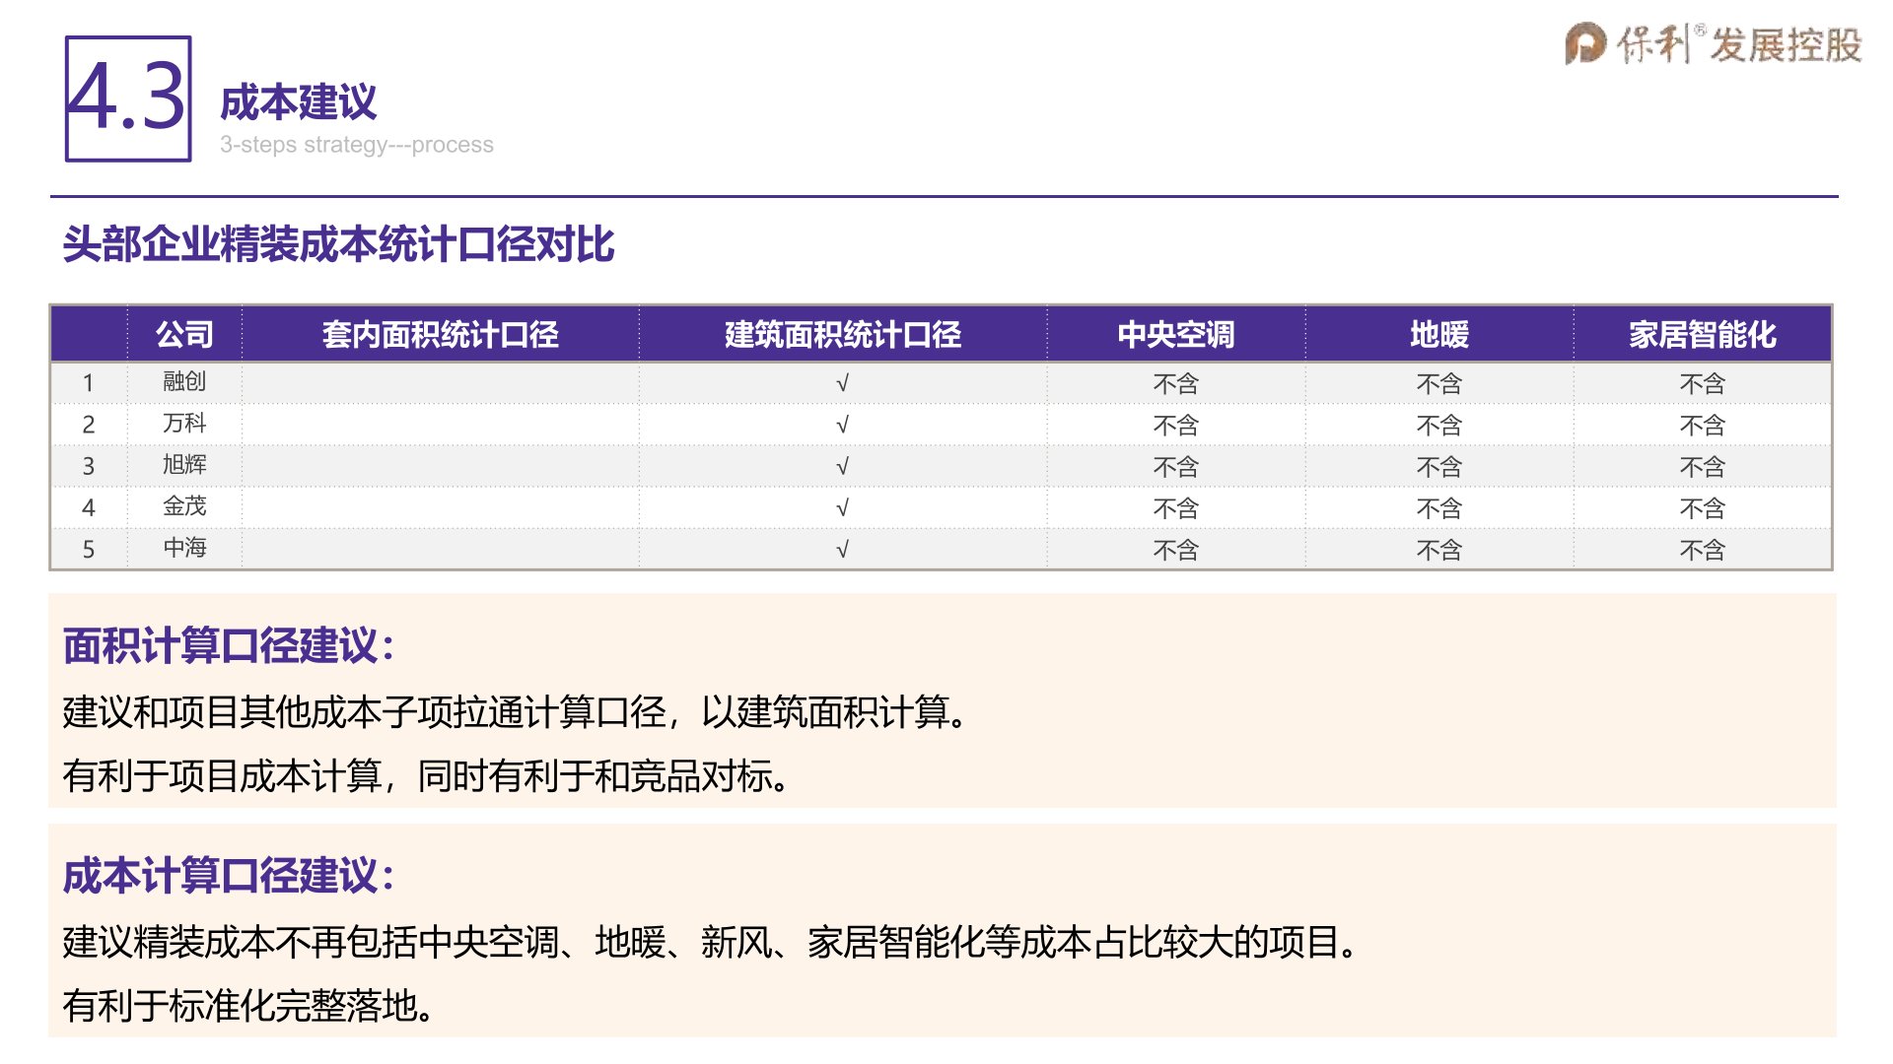The image size is (1893, 1064).
Task: Click the 3-steps strategy subtitle text
Action: (x=356, y=145)
